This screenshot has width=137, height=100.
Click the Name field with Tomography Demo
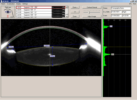(121, 8)
